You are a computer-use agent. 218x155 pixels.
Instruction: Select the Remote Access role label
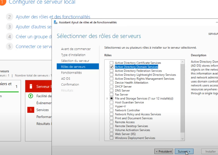click(125, 122)
